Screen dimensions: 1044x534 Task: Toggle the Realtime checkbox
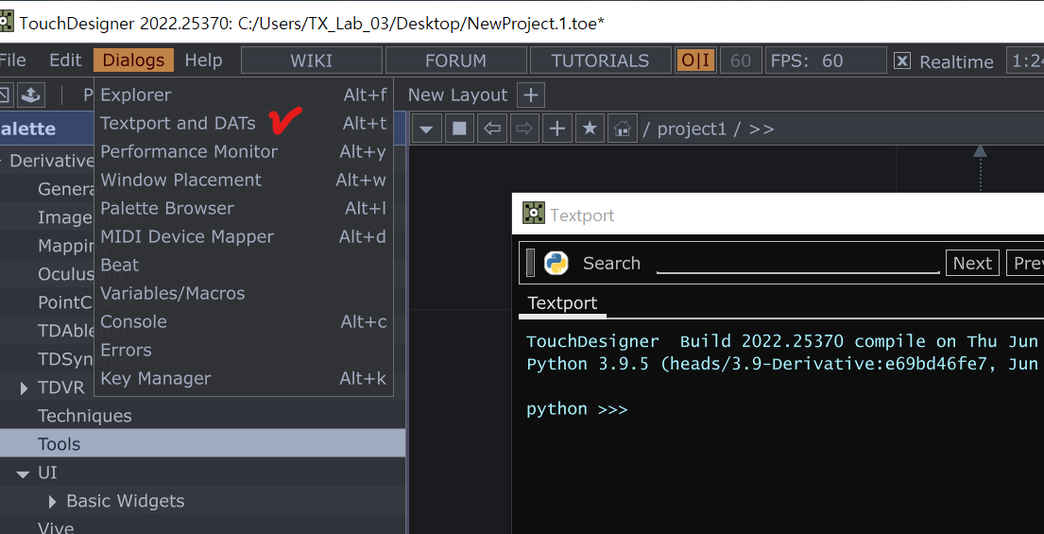point(901,61)
